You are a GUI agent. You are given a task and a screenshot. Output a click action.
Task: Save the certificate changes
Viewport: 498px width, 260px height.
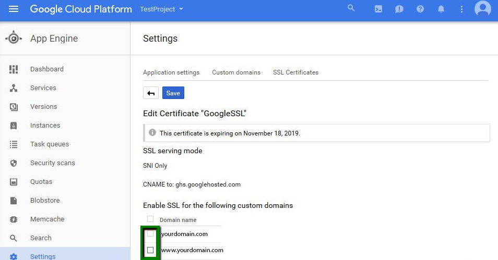[x=173, y=93]
